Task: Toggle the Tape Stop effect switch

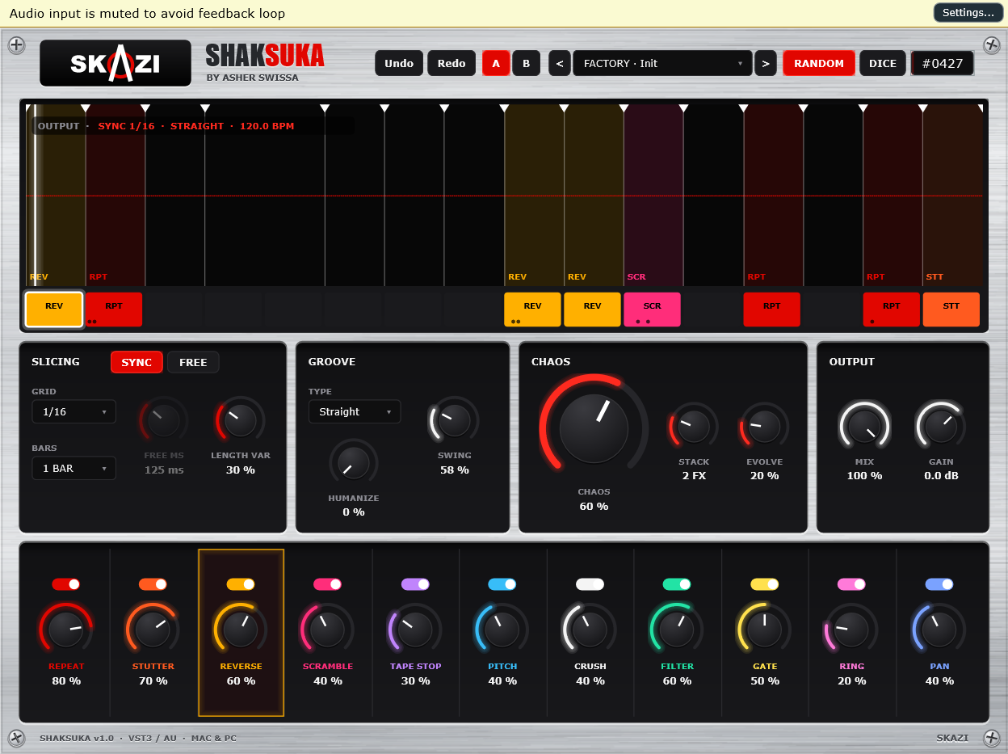Action: tap(415, 584)
